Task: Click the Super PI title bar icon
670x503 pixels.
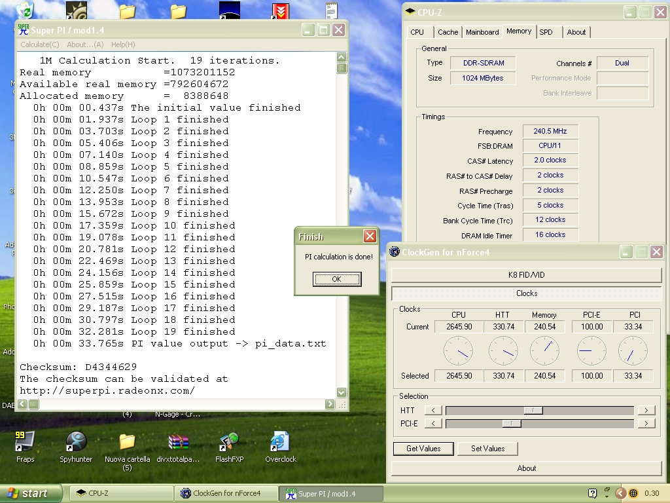Action: [24, 30]
